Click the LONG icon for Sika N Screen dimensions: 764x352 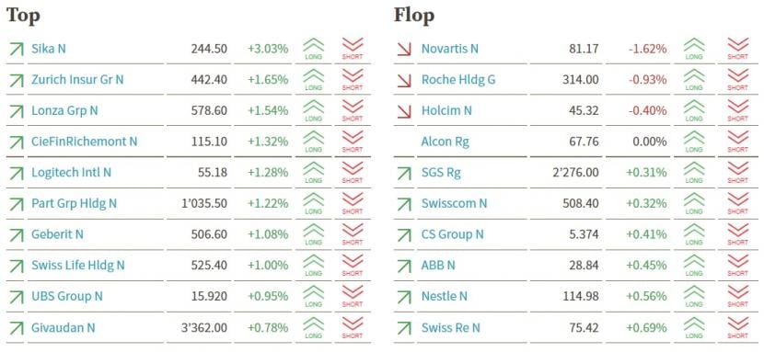click(x=313, y=49)
